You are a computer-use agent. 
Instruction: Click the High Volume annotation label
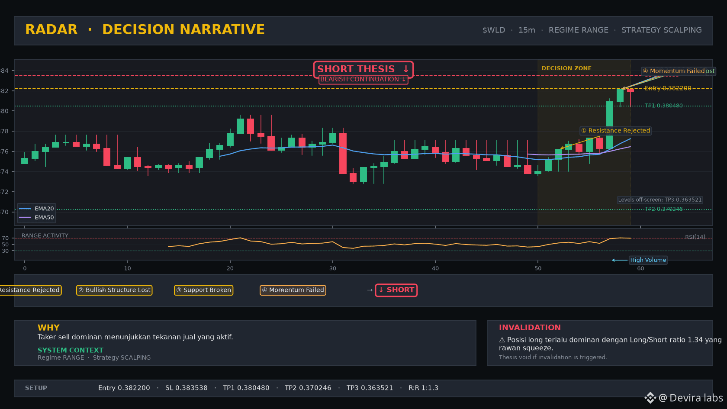tap(648, 260)
